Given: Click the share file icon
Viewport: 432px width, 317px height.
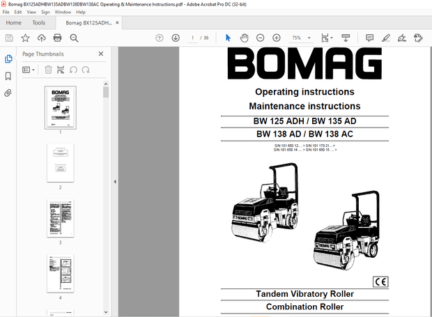Looking at the screenshot, I should [418, 38].
